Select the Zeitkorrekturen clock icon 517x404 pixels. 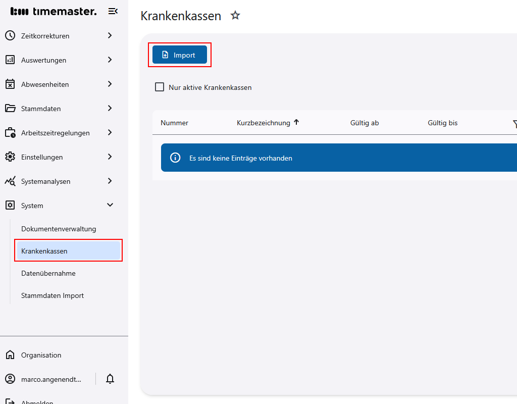10,35
